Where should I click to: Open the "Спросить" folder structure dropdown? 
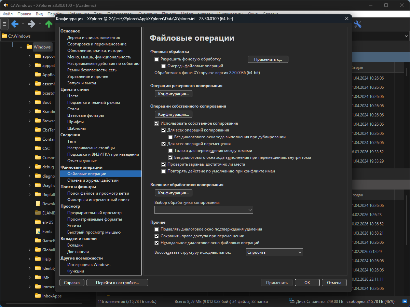274,252
